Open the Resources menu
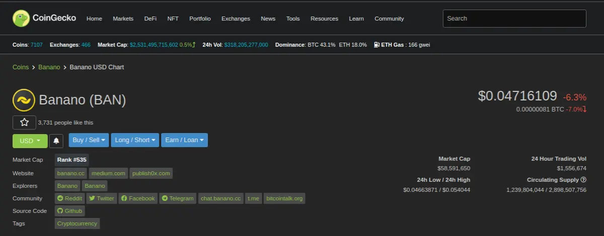This screenshot has width=604, height=236. pyautogui.click(x=324, y=19)
